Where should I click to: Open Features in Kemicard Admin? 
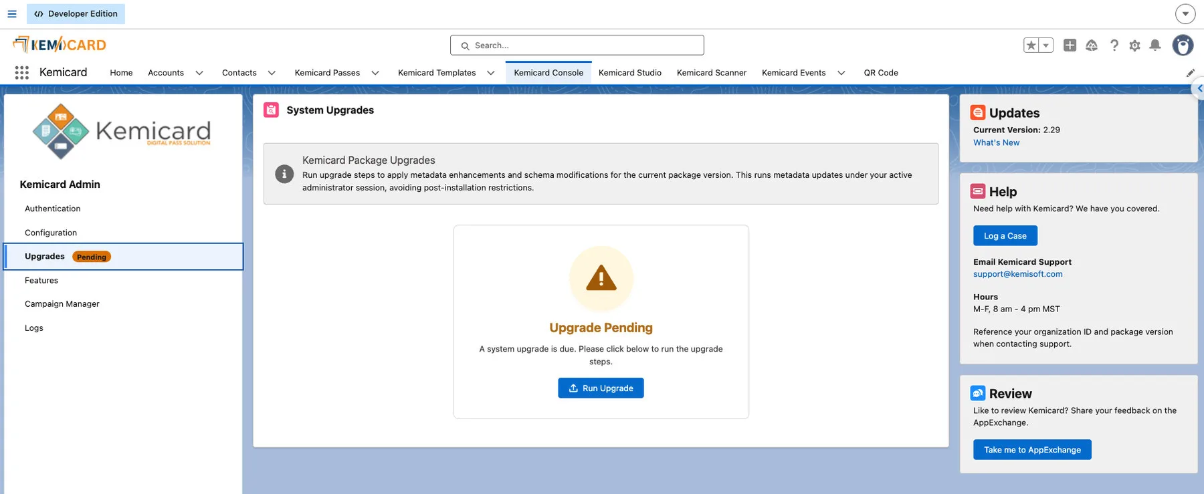(x=41, y=280)
